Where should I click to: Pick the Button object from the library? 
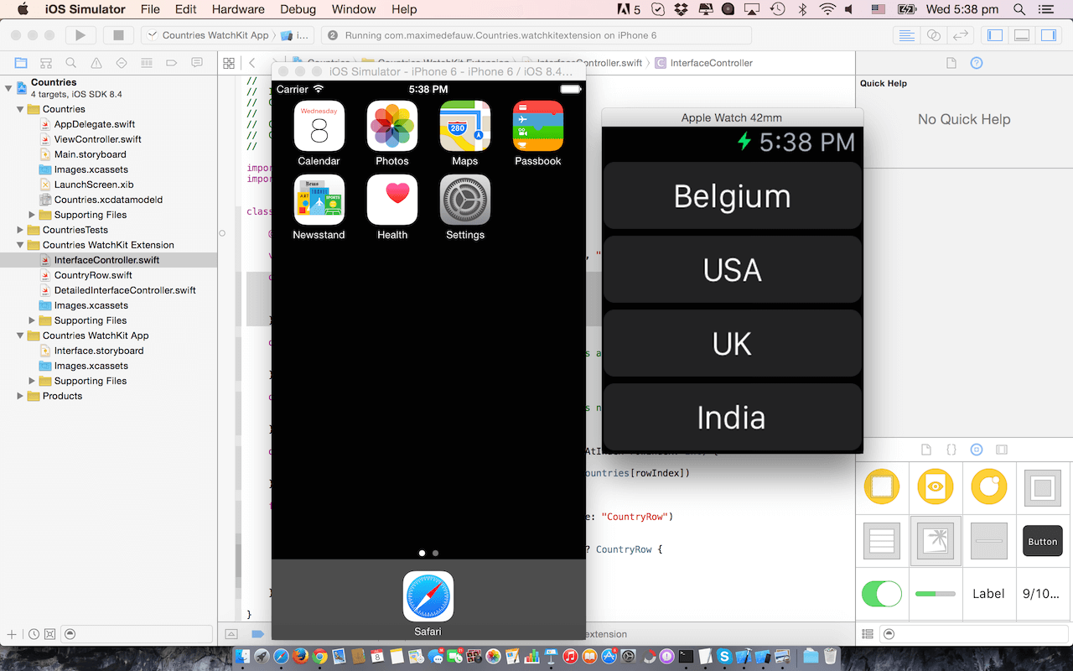pos(1042,541)
